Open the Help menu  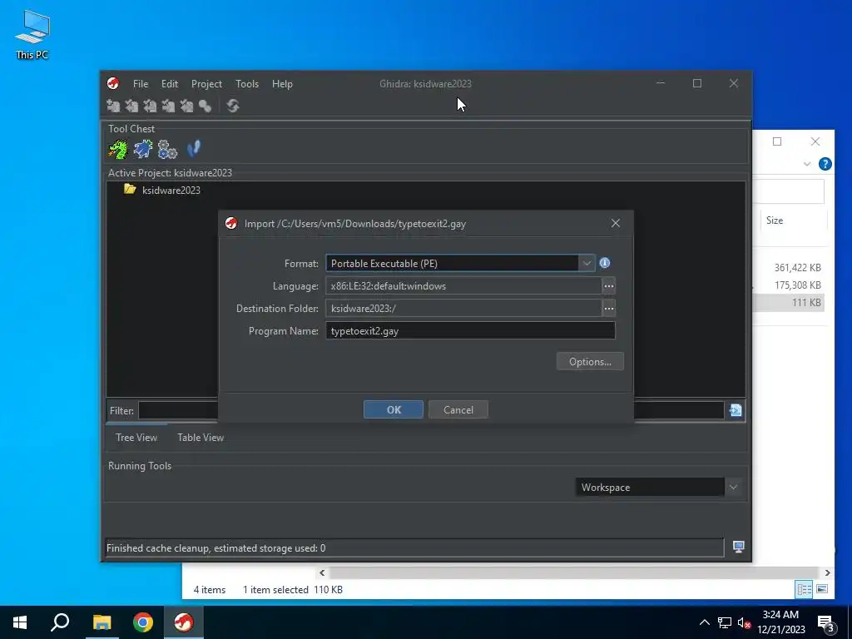pos(282,84)
